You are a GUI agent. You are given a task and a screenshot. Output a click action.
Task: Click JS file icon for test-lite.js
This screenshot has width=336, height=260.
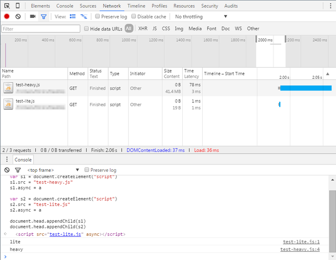(8, 104)
